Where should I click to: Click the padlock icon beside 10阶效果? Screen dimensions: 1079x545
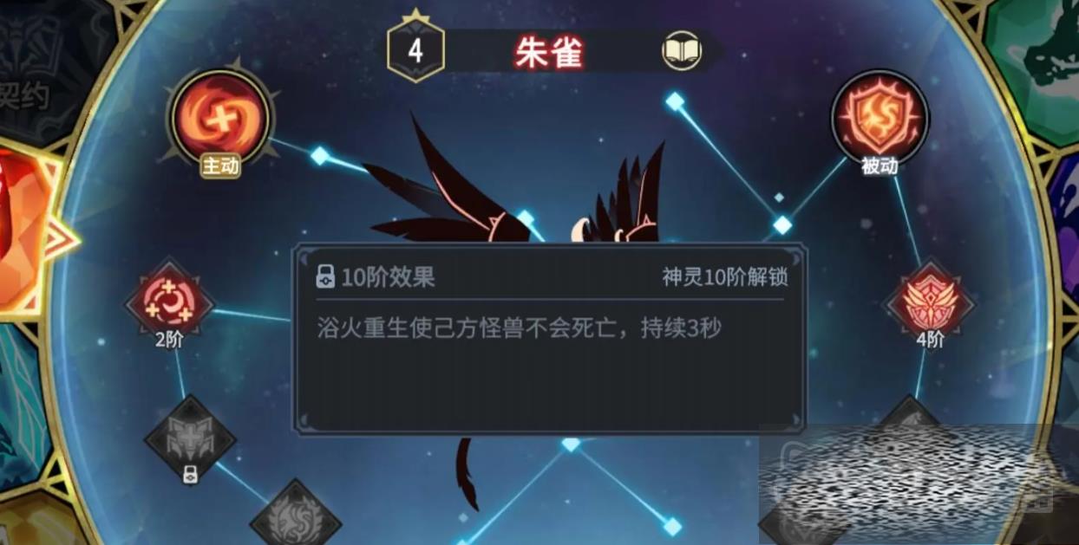coord(325,277)
